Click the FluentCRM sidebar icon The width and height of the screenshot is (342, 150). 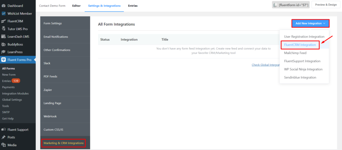tap(3, 21)
